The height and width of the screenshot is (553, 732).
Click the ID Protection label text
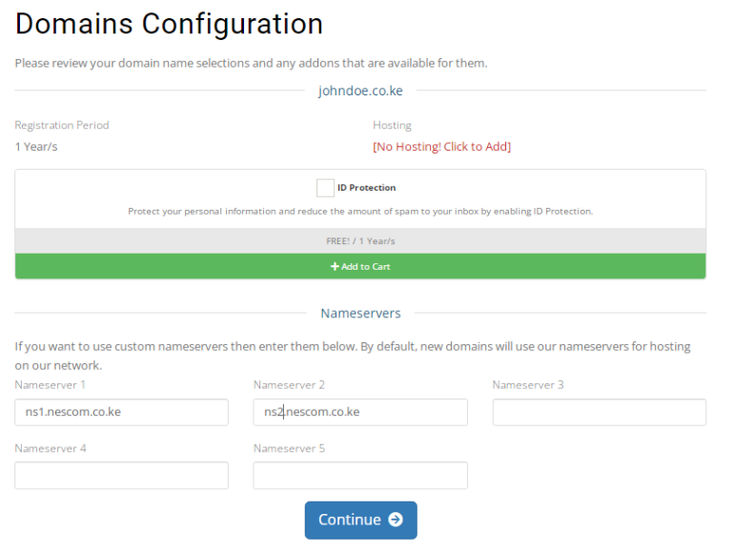366,188
